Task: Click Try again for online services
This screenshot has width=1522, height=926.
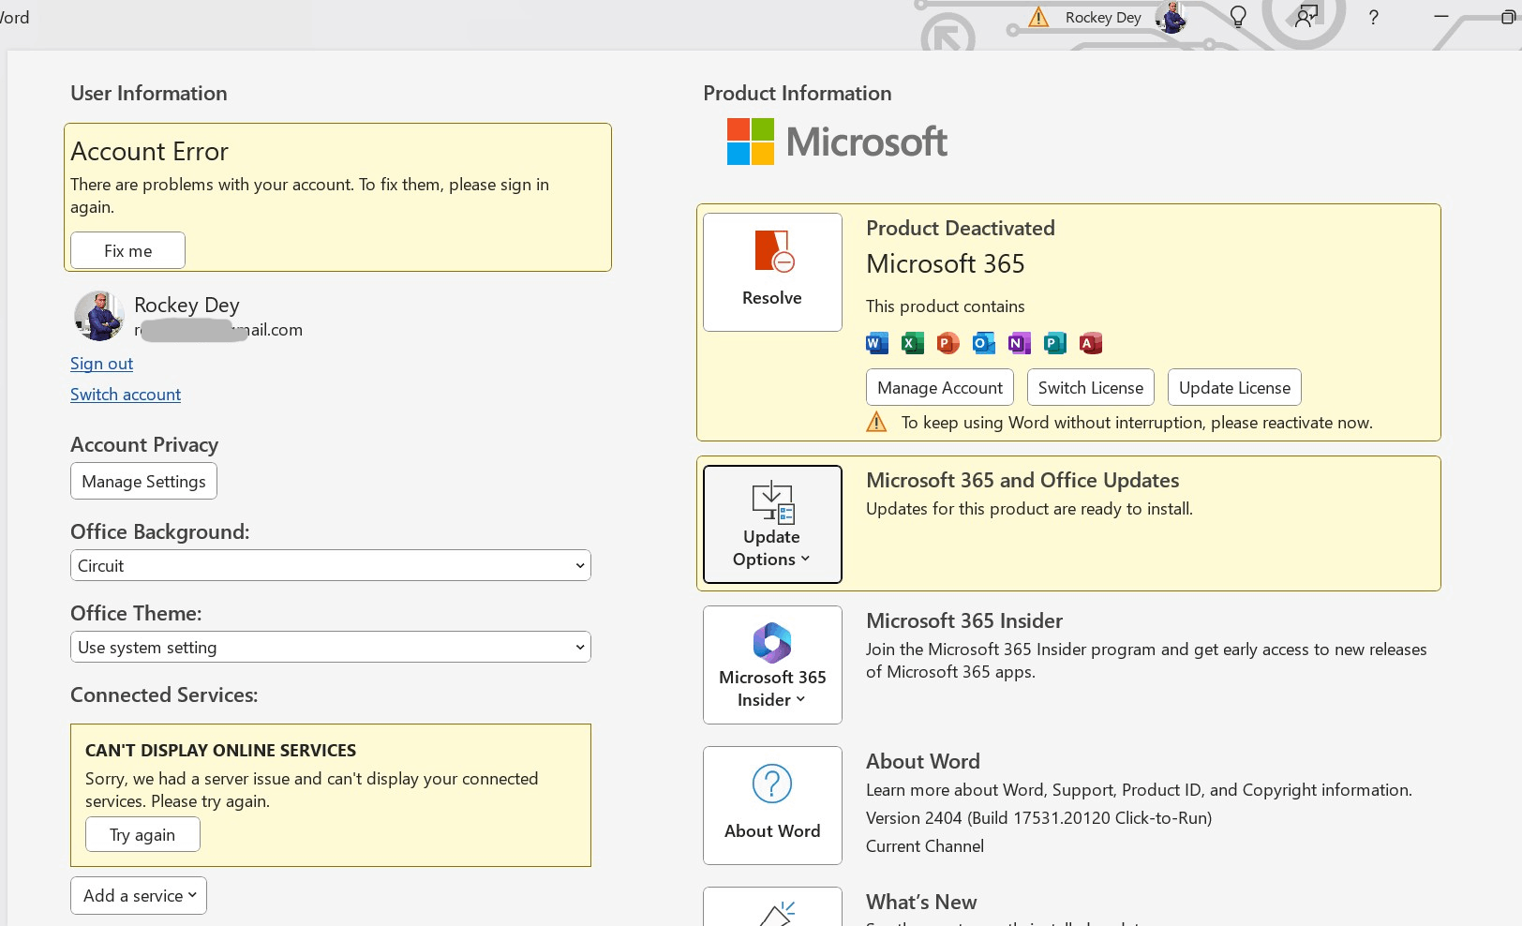Action: (x=142, y=834)
